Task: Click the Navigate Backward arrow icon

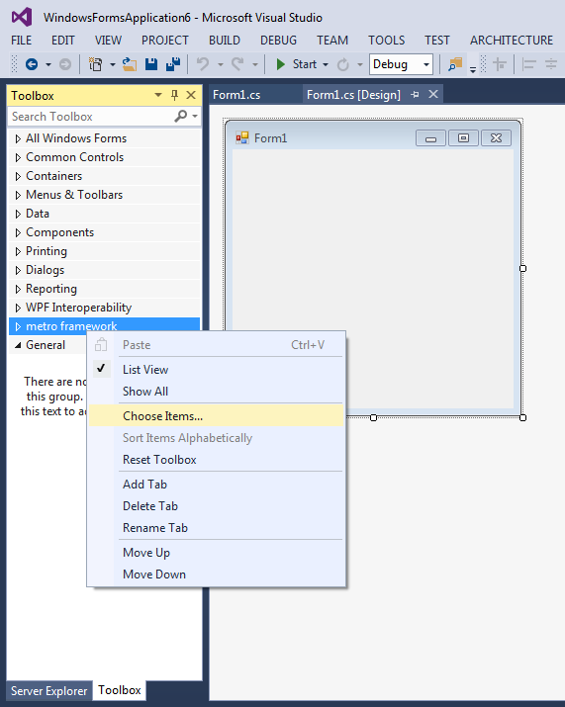Action: (x=31, y=64)
